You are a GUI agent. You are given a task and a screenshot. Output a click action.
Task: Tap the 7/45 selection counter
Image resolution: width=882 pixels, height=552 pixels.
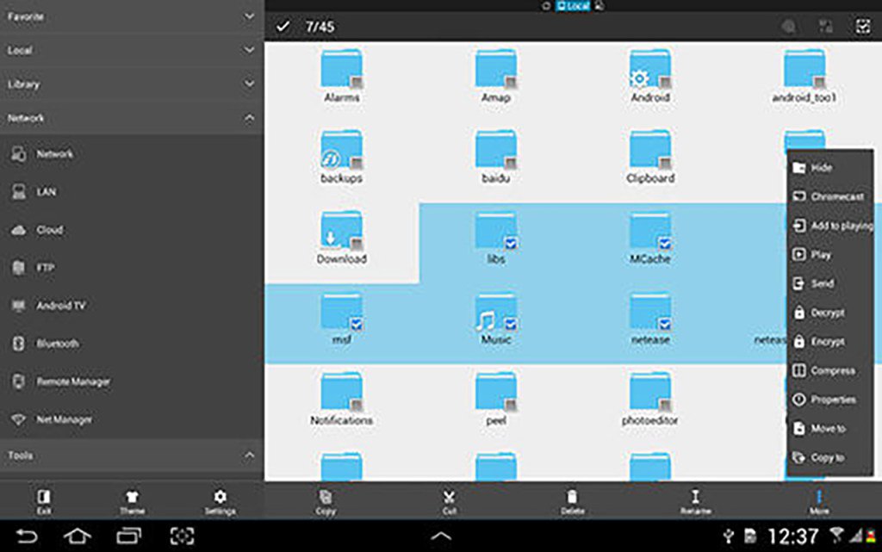click(x=320, y=27)
